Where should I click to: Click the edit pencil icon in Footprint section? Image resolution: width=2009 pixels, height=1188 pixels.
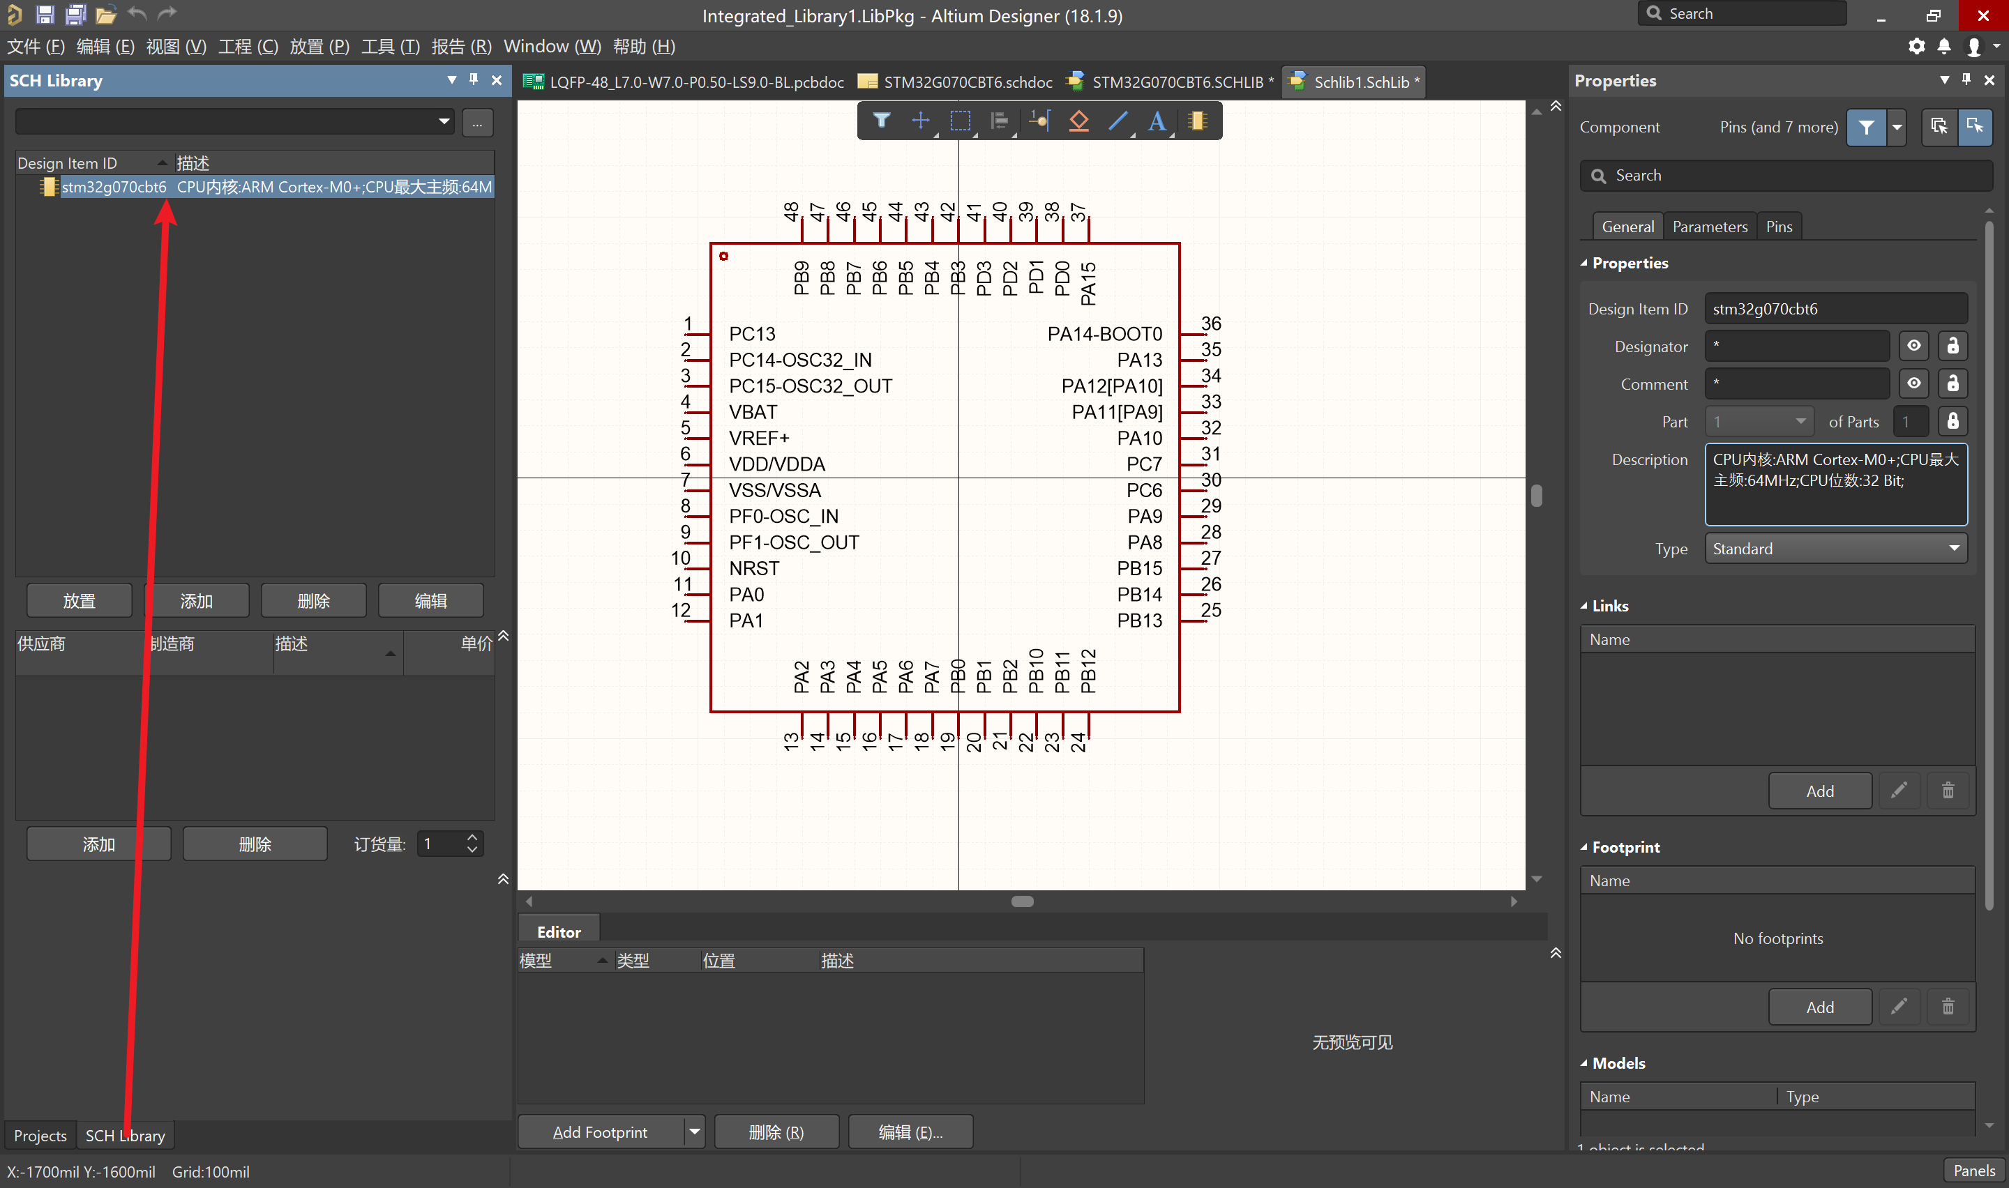pos(1899,1006)
